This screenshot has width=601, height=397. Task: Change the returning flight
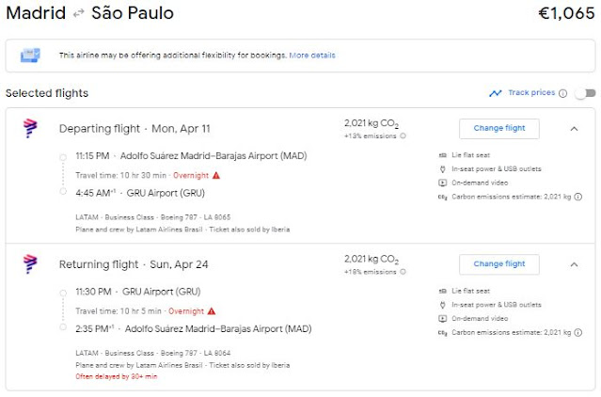pyautogui.click(x=498, y=264)
